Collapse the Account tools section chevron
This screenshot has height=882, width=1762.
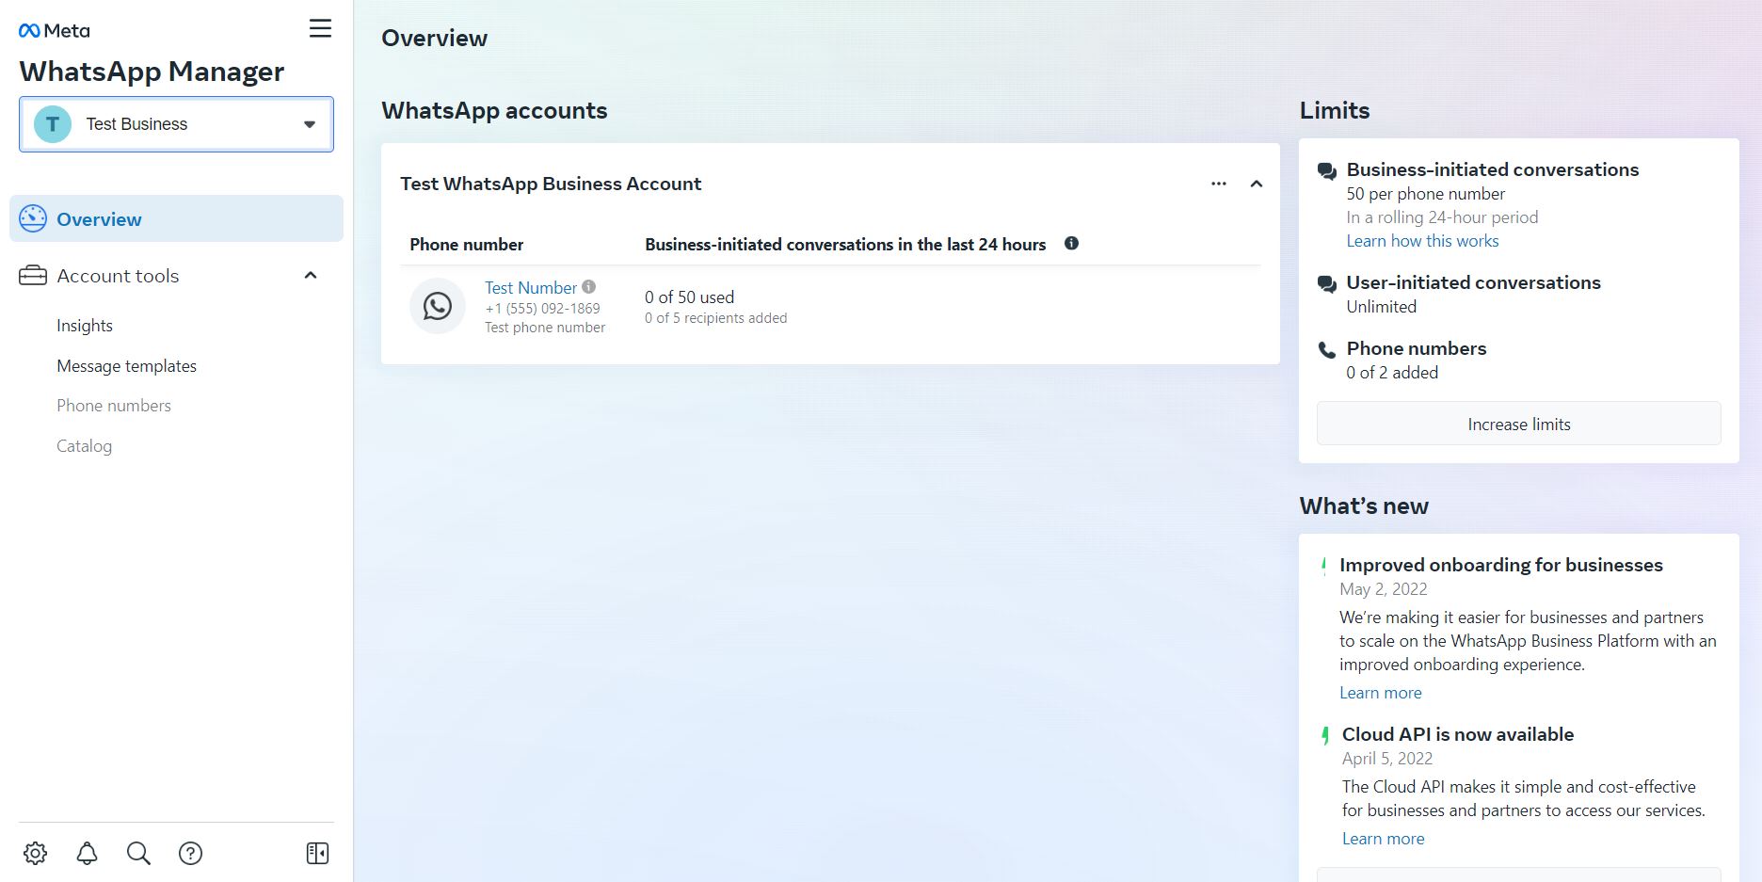311,276
